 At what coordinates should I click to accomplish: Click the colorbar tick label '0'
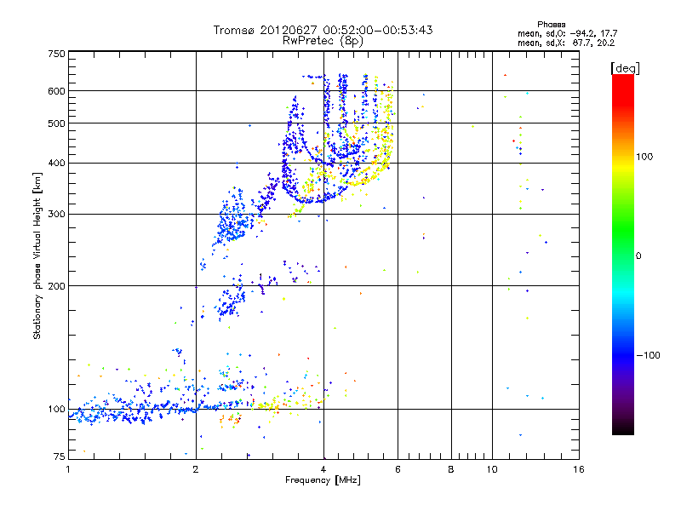[638, 256]
